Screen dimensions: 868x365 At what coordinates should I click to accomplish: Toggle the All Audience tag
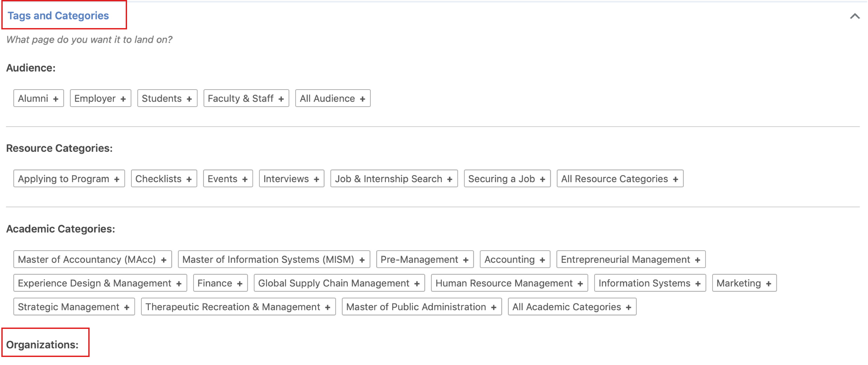332,98
